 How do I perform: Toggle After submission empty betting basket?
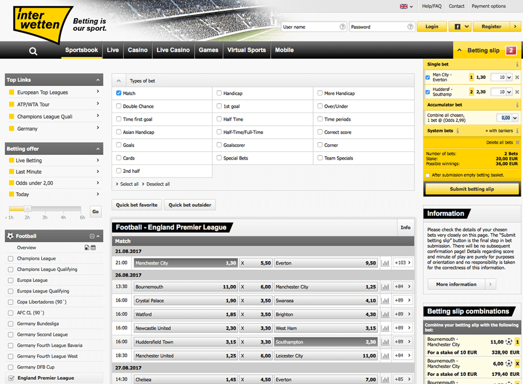428,175
